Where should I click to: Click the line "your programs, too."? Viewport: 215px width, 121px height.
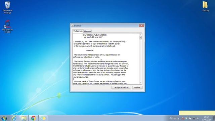point(81,77)
